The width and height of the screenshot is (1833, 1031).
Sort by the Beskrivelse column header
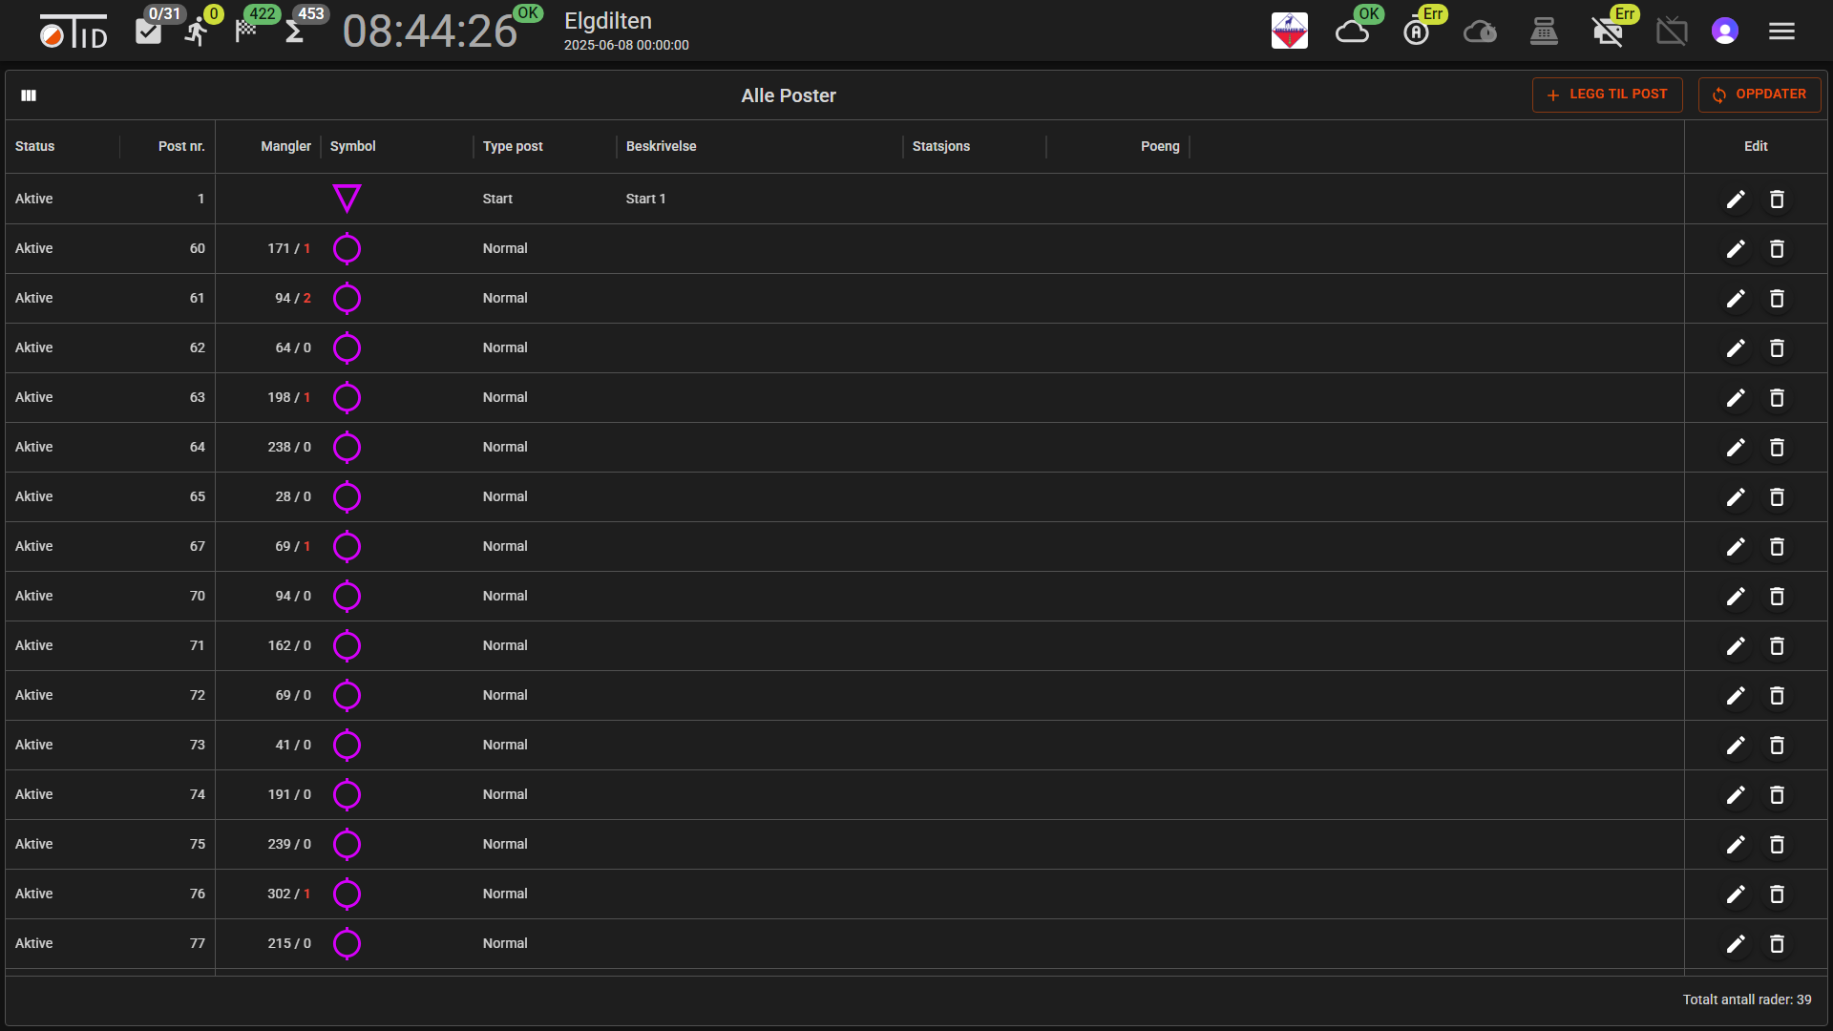[x=661, y=146]
